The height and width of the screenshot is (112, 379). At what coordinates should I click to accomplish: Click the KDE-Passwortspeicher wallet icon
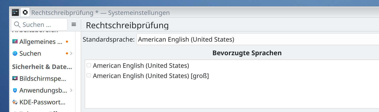pyautogui.click(x=15, y=102)
